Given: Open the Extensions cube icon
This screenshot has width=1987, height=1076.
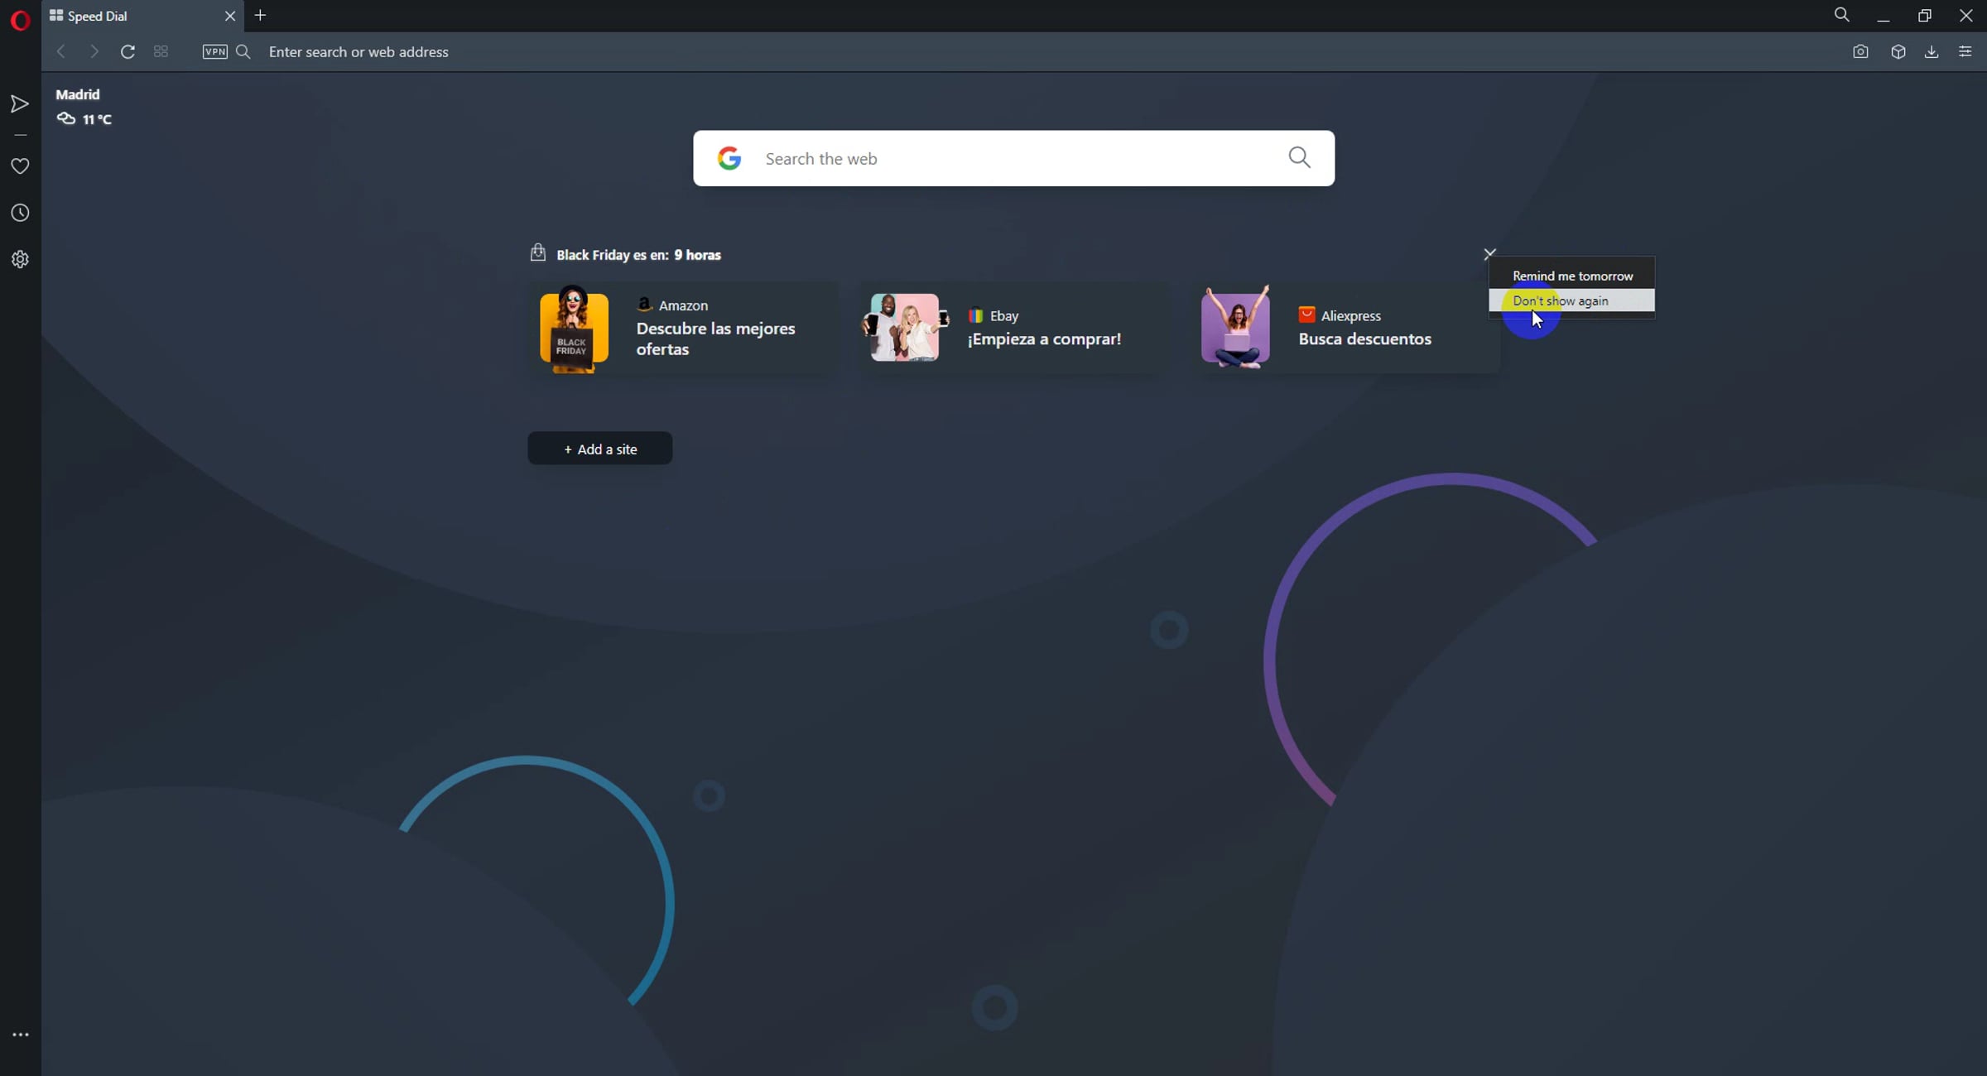Looking at the screenshot, I should click(x=1898, y=51).
